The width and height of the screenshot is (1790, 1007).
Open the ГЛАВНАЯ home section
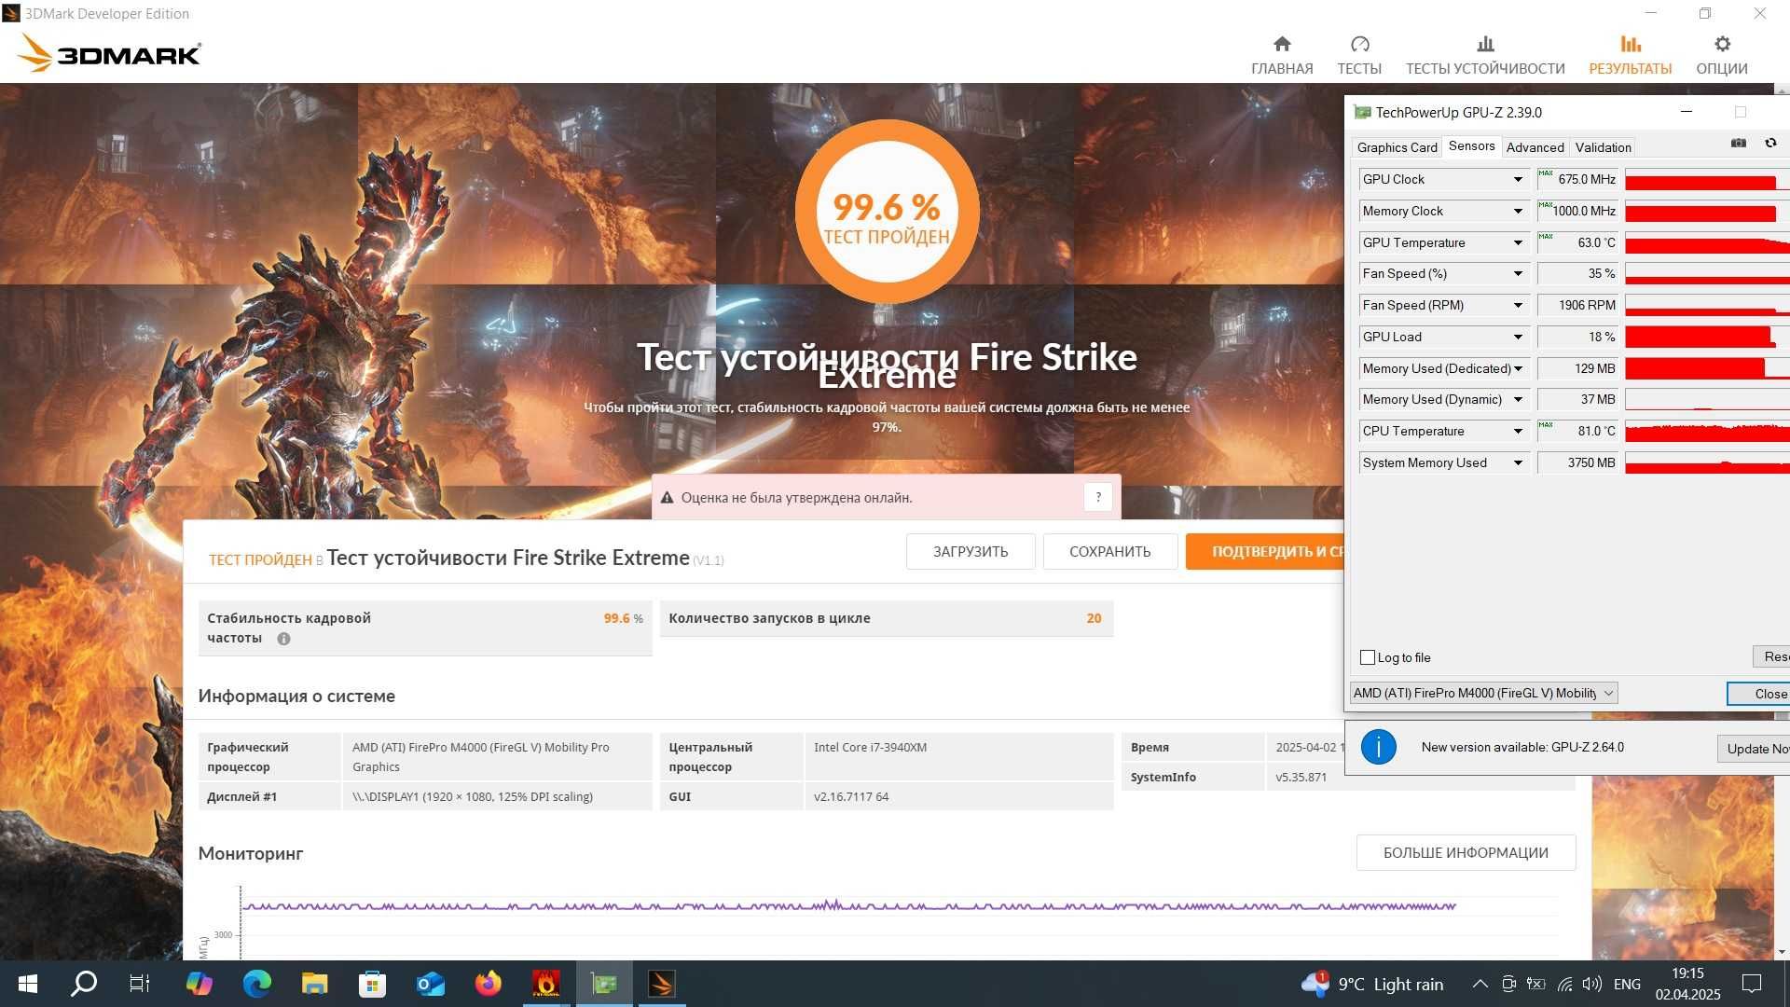1282,55
